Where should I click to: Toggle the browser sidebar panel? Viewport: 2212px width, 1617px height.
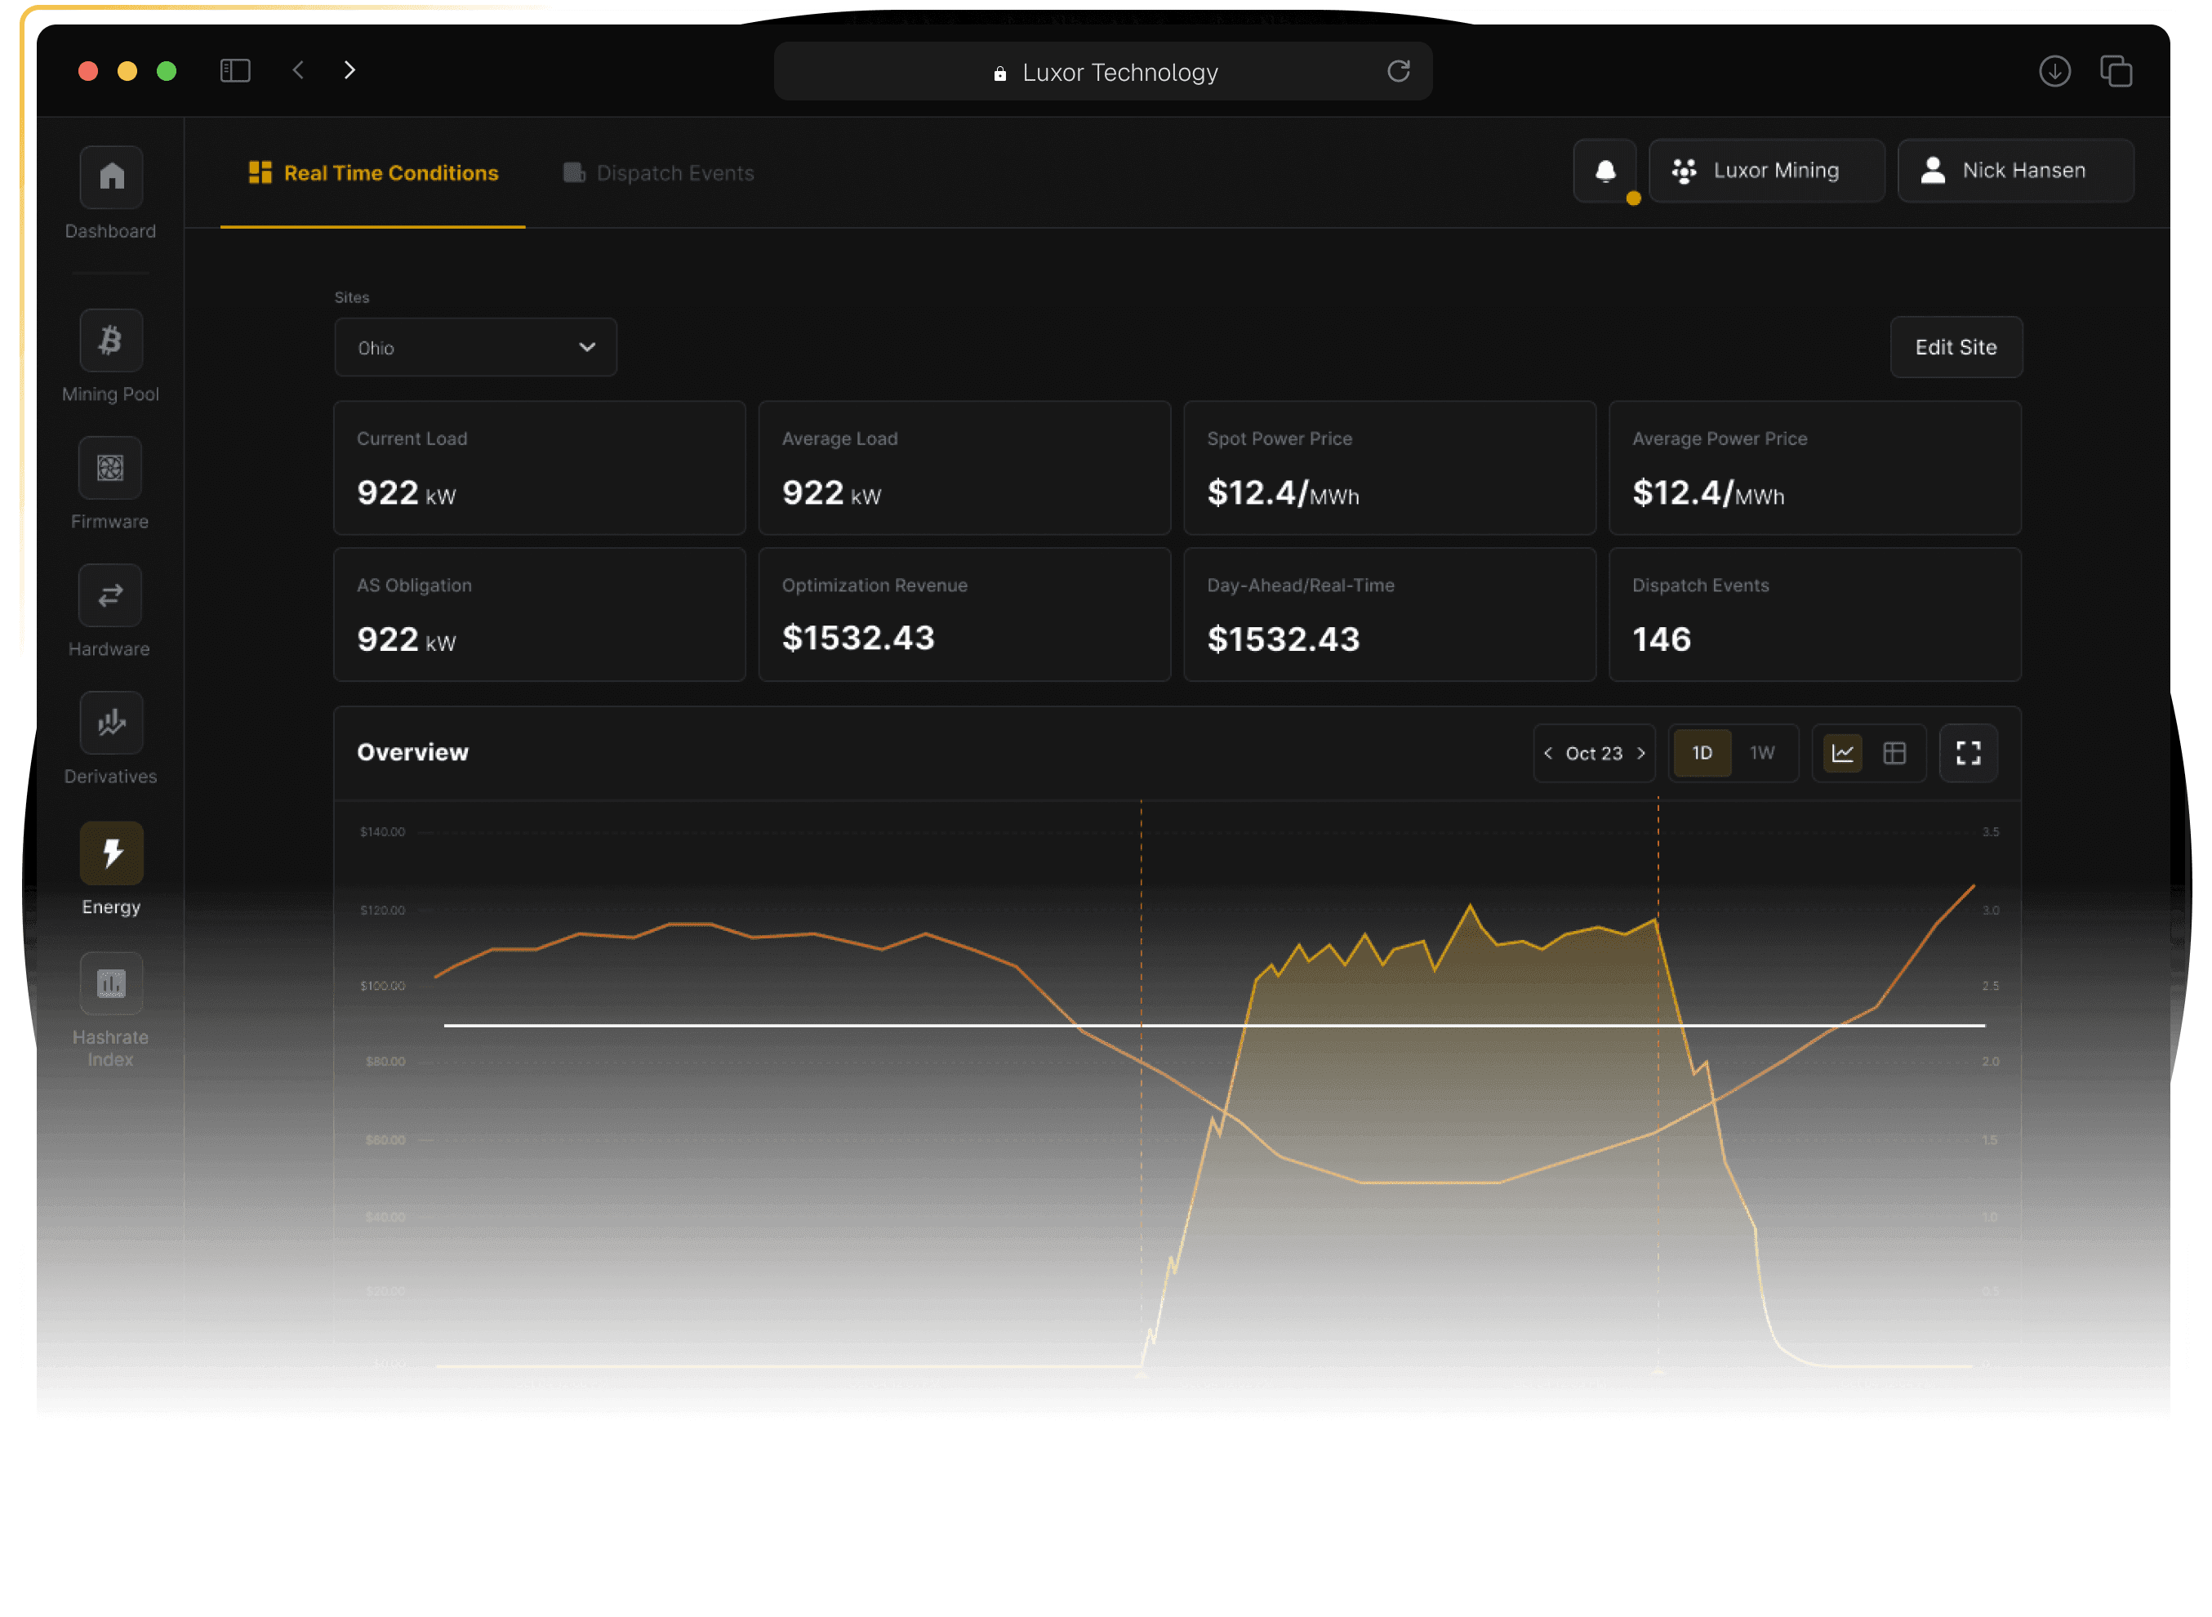tap(235, 69)
